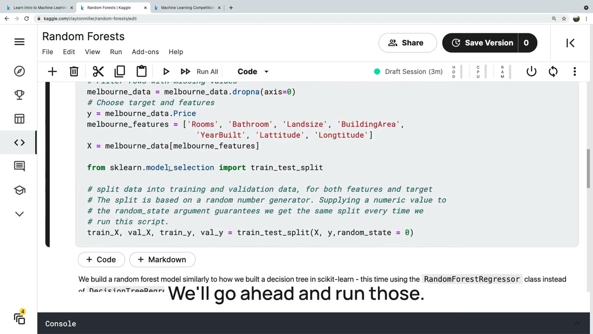Open browser zoom magnifier icon
The width and height of the screenshot is (593, 334).
click(554, 19)
